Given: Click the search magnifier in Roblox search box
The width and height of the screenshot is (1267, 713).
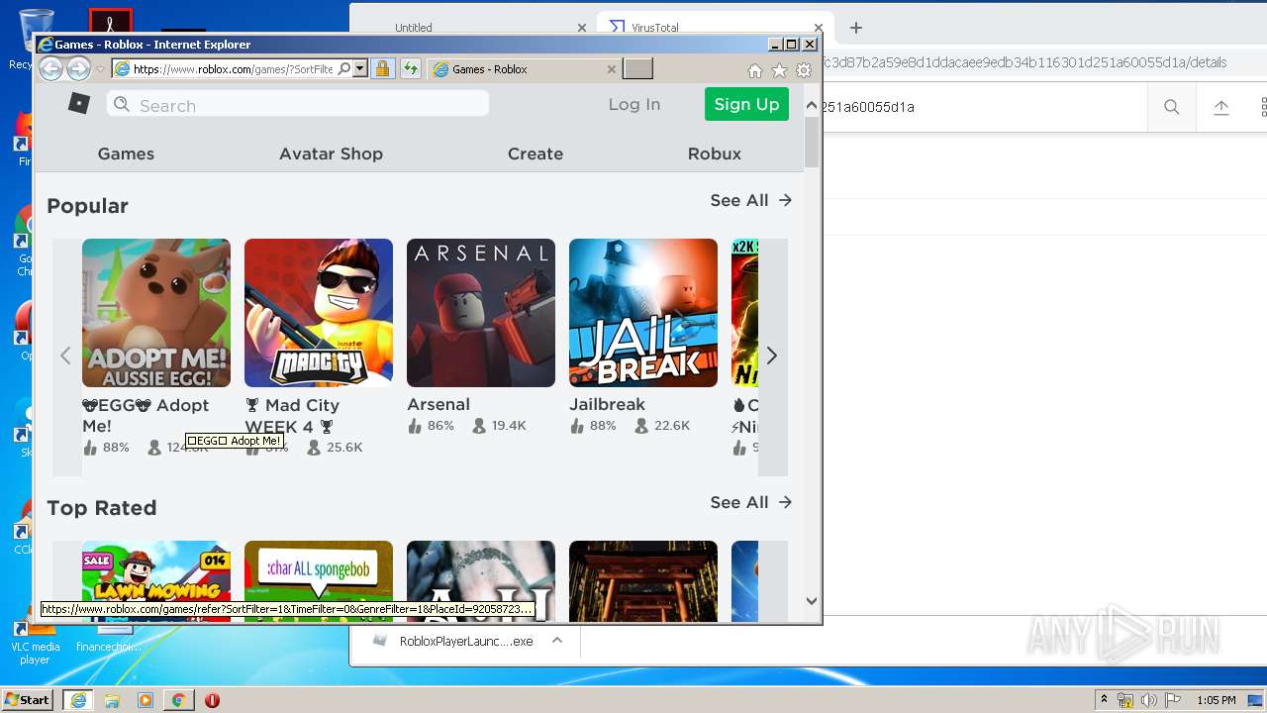Looking at the screenshot, I should click(x=122, y=104).
